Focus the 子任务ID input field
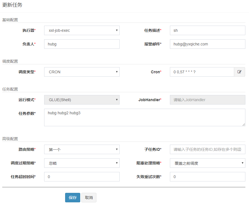The image size is (249, 204). (x=208, y=149)
